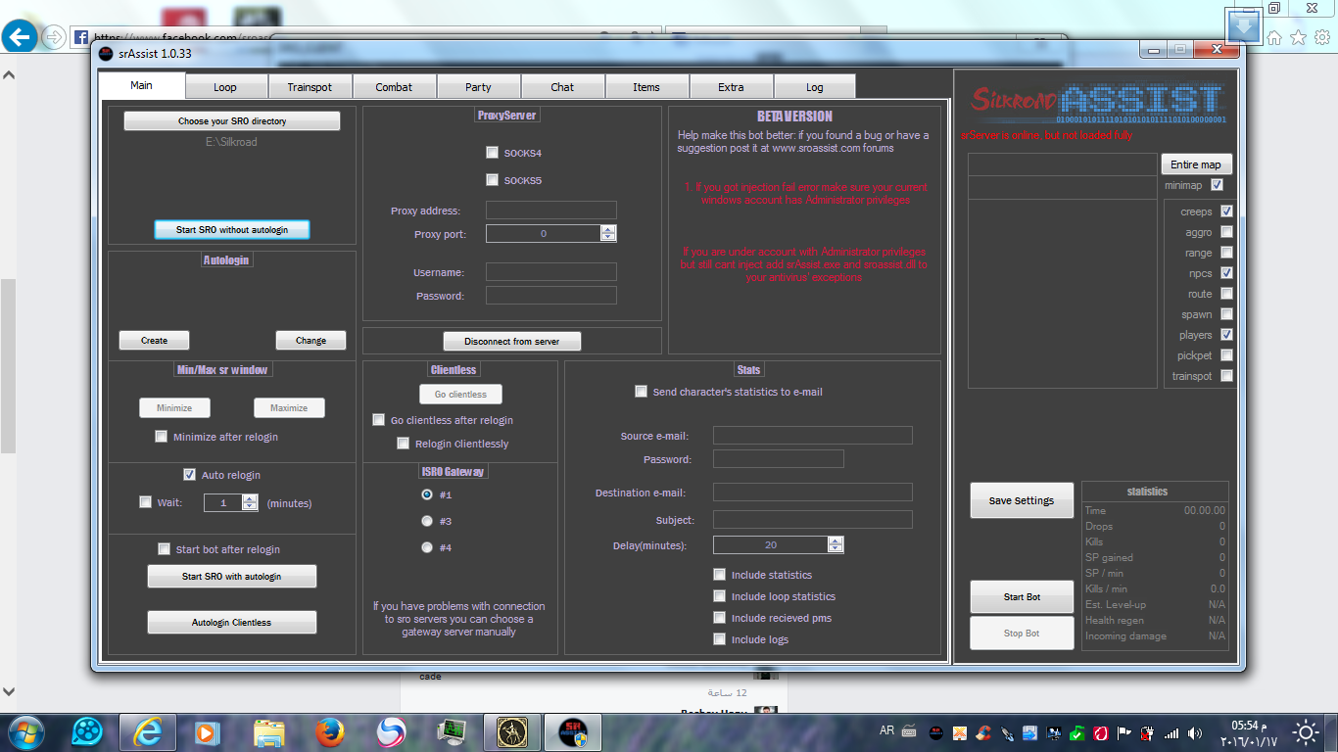Decrease the Wait minutes value

(x=250, y=506)
